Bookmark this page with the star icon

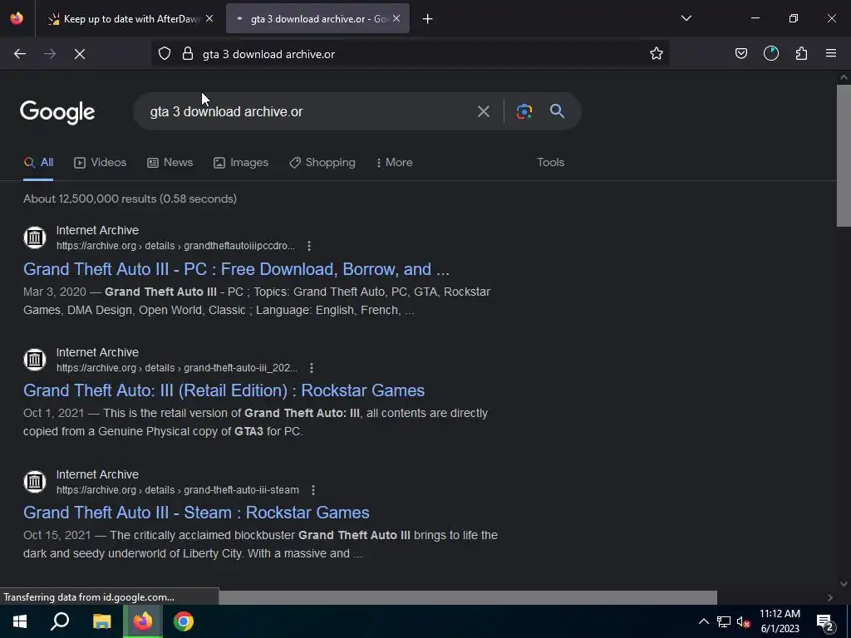pyautogui.click(x=657, y=54)
